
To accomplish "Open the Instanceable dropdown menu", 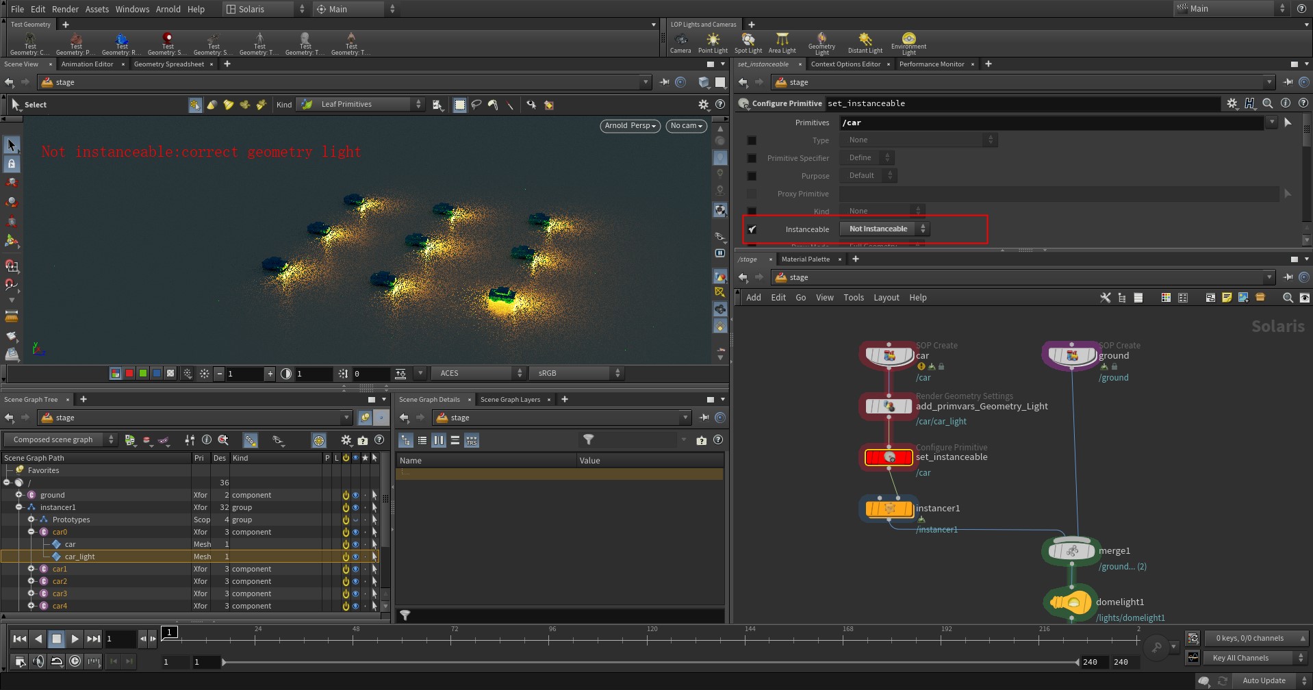I will (884, 229).
